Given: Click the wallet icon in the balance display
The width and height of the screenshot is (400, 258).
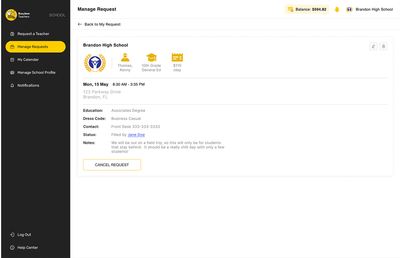Looking at the screenshot, I should (x=290, y=9).
